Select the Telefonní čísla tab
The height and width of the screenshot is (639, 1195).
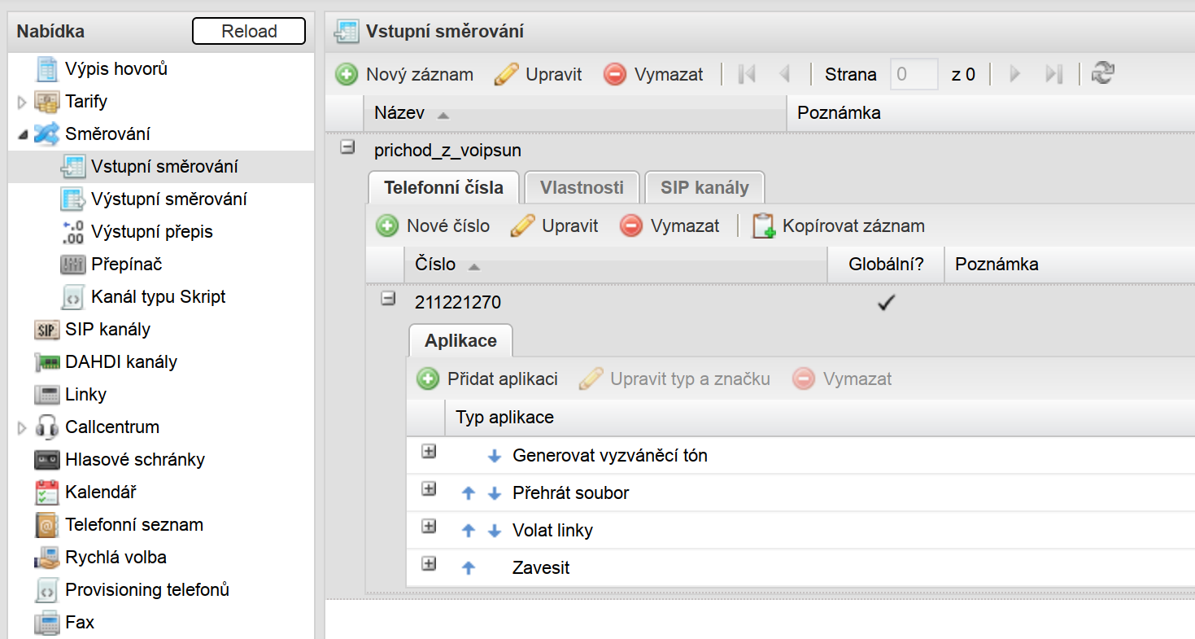coord(444,187)
